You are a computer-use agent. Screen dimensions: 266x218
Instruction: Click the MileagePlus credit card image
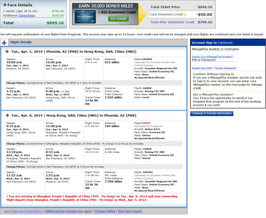[x=85, y=17]
